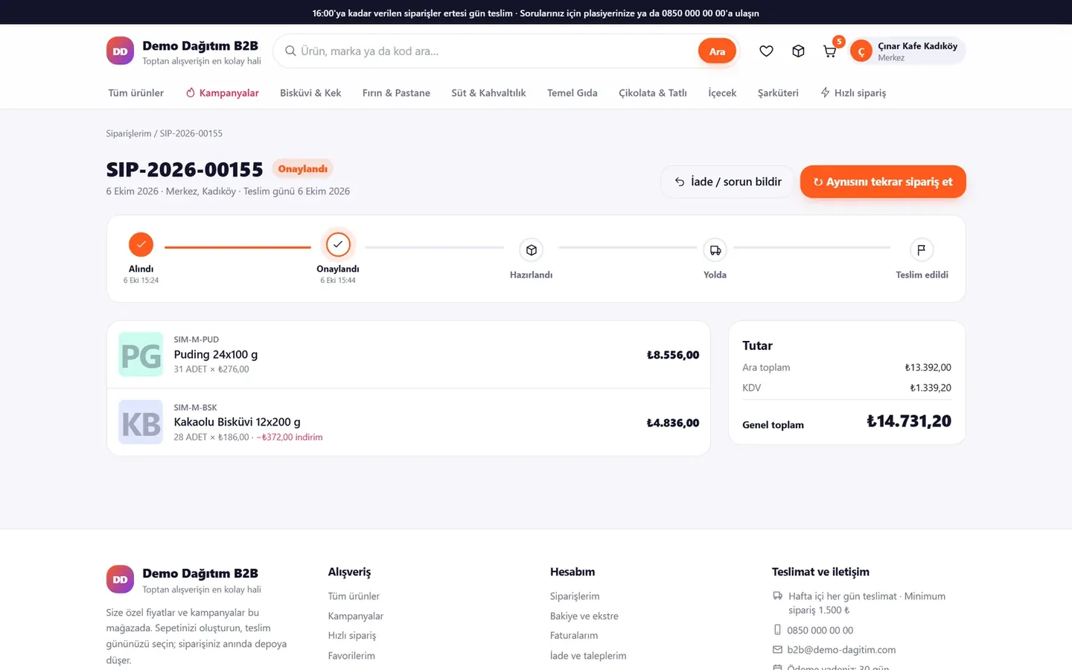Click the Hazırlandı step box icon
Image resolution: width=1072 pixels, height=670 pixels.
(x=531, y=250)
